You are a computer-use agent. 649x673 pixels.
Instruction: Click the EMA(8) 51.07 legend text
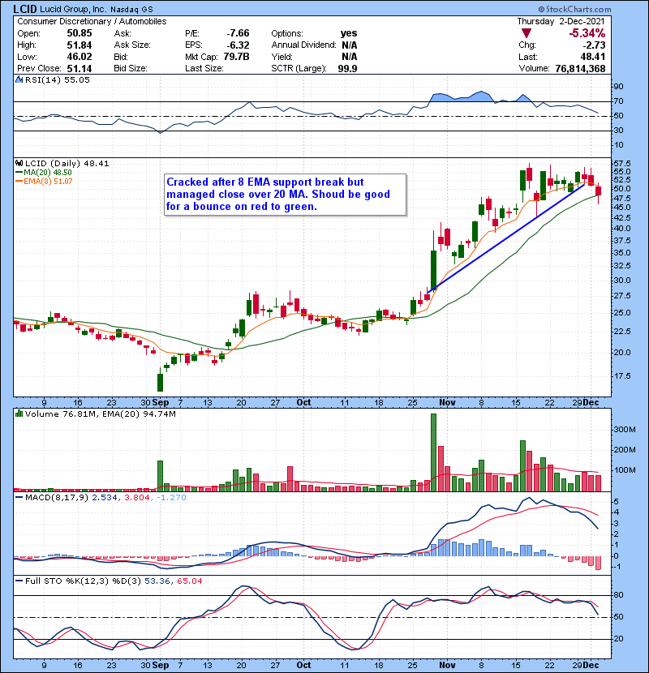point(48,182)
